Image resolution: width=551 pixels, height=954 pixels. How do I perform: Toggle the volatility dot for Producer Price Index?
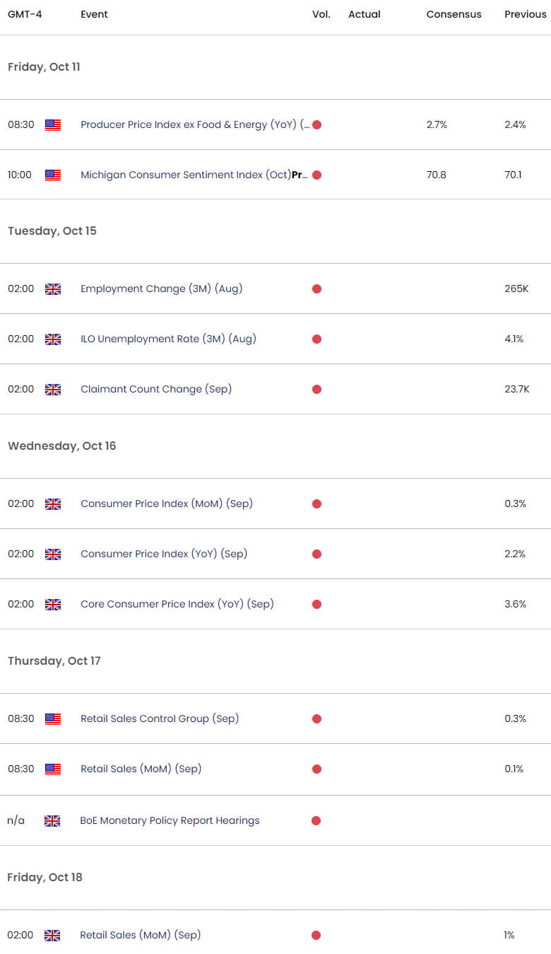(316, 124)
